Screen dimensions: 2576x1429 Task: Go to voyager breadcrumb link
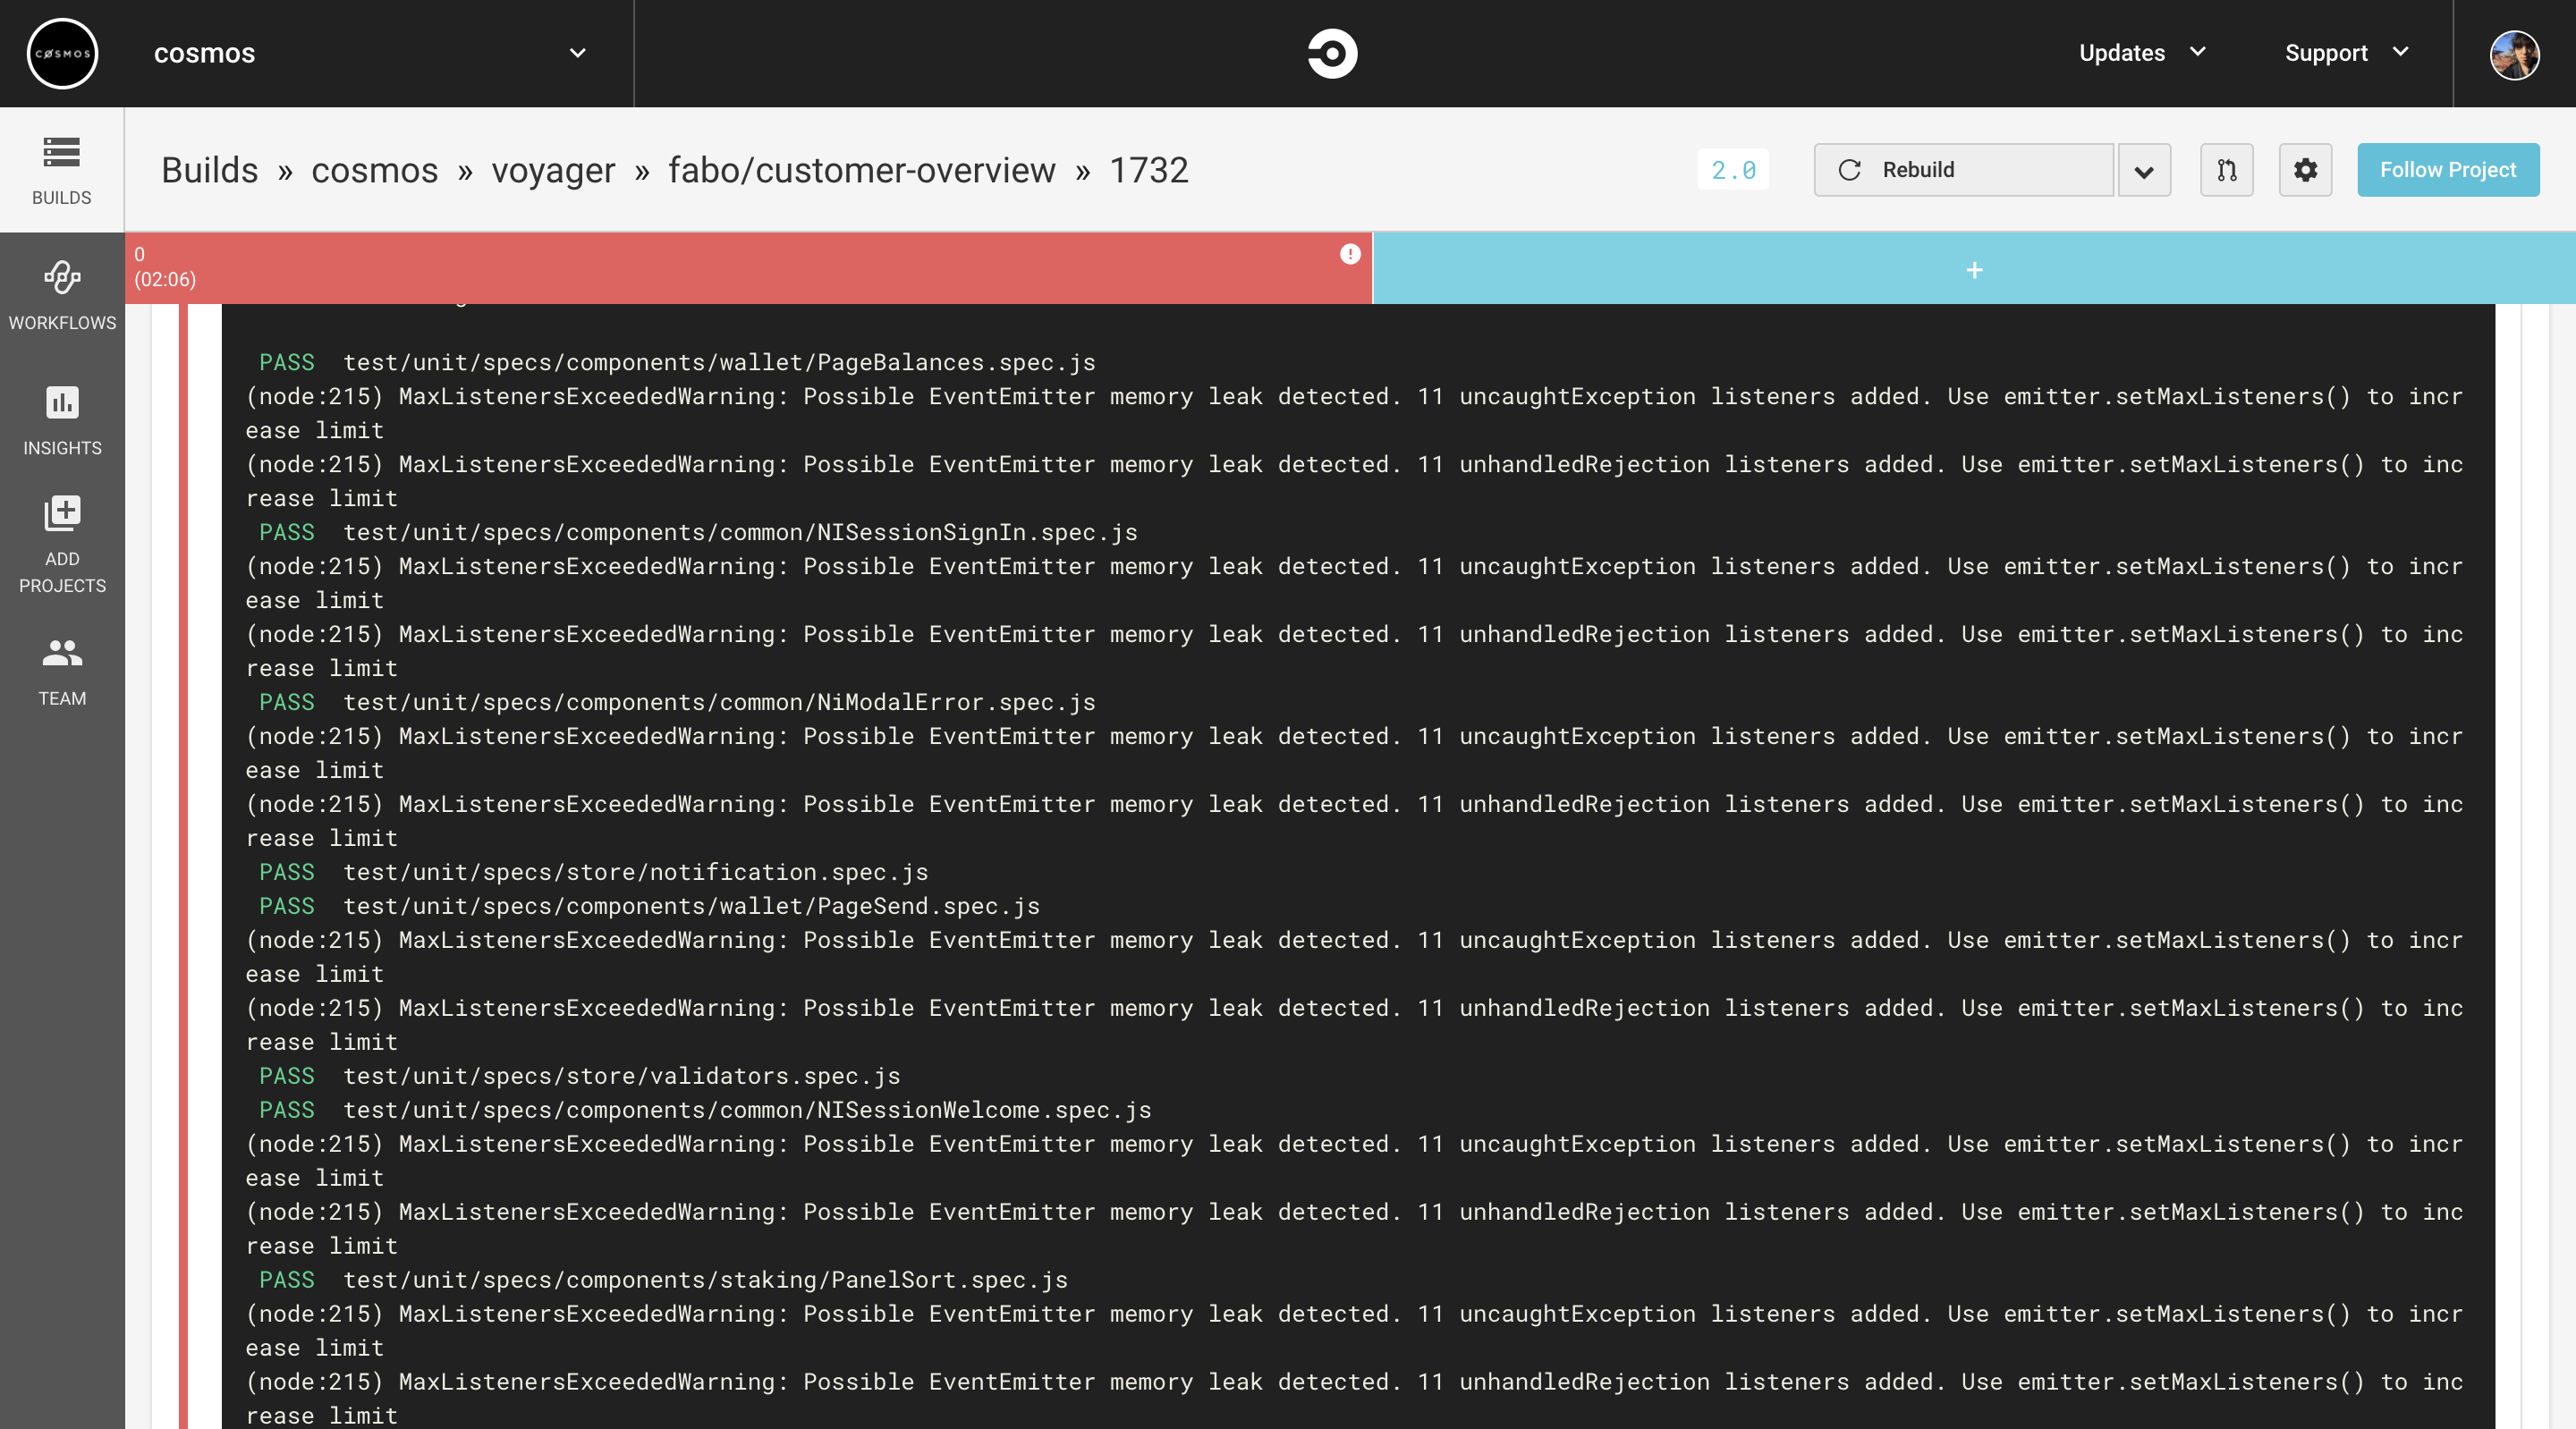[553, 170]
